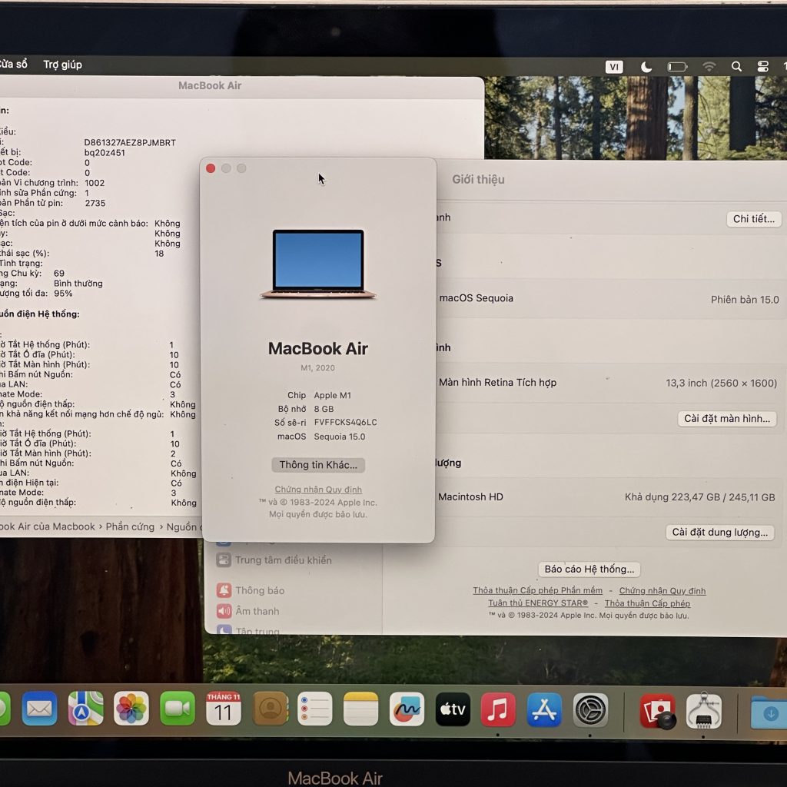The width and height of the screenshot is (787, 787).
Task: Open Báo cáo Hệ thống from storage section
Action: pos(588,569)
